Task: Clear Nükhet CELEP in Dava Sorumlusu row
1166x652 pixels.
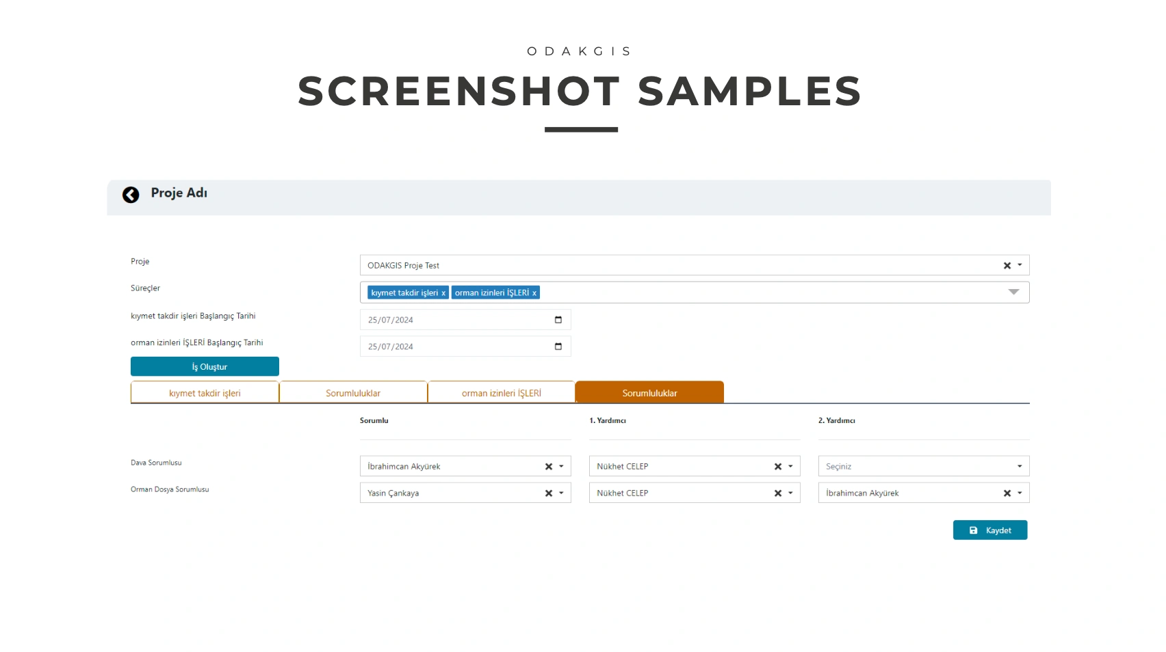Action: point(777,467)
